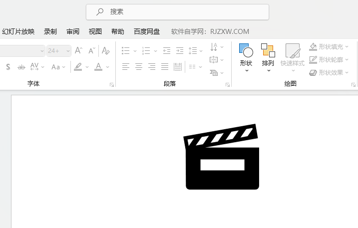Viewport: 358px width, 228px height.
Task: Expand the bullets dropdown arrow
Action: click(x=135, y=51)
